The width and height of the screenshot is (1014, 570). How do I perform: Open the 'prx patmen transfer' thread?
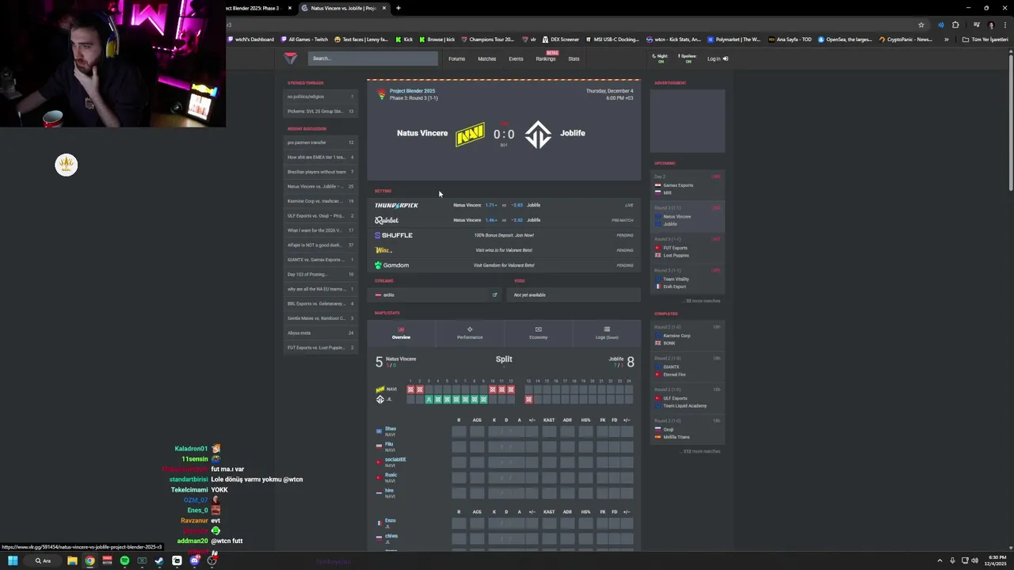pos(321,142)
